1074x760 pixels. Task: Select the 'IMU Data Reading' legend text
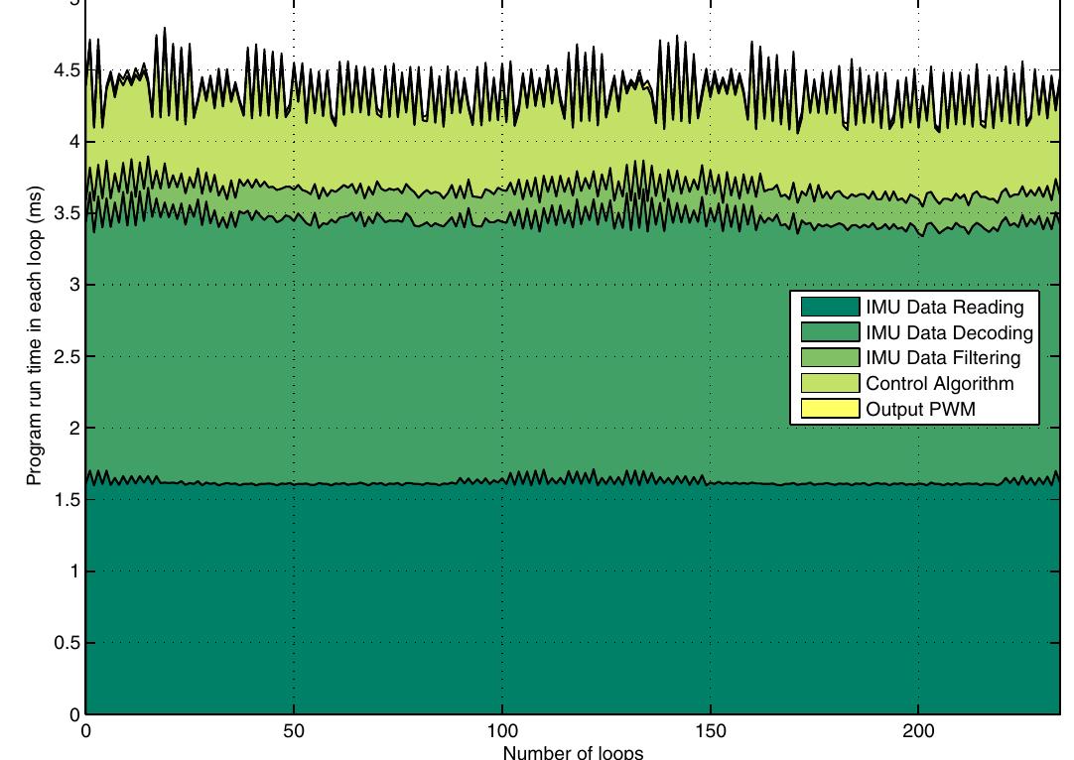pyautogui.click(x=944, y=307)
